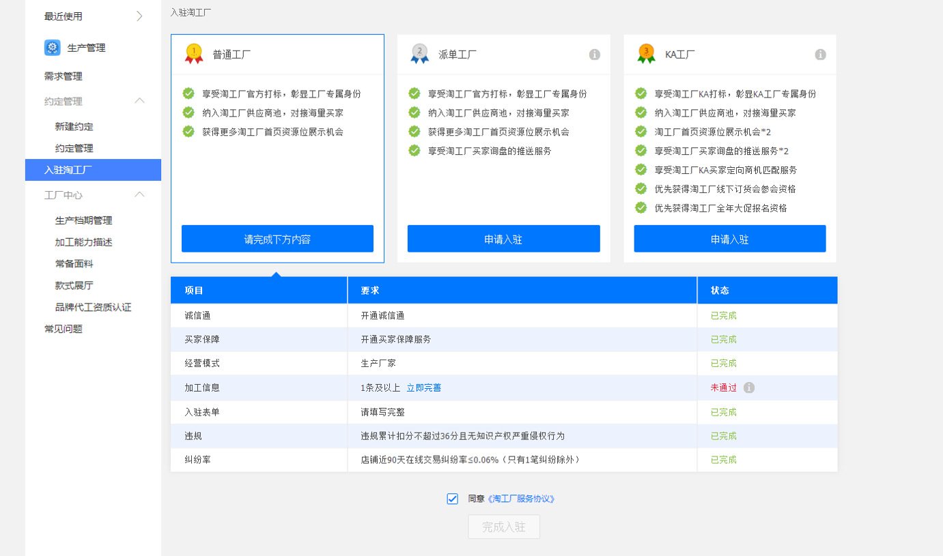
Task: Click the info icon on 派单工厂 card
Action: point(595,55)
